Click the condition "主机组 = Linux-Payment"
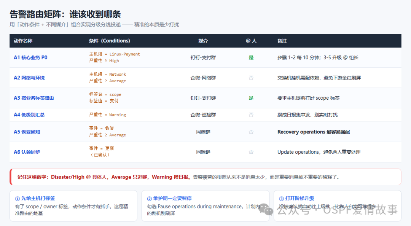 [115, 54]
